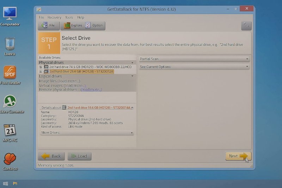This screenshot has height=188, width=282.
Task: Open the Recovery menu
Action: [x=54, y=17]
